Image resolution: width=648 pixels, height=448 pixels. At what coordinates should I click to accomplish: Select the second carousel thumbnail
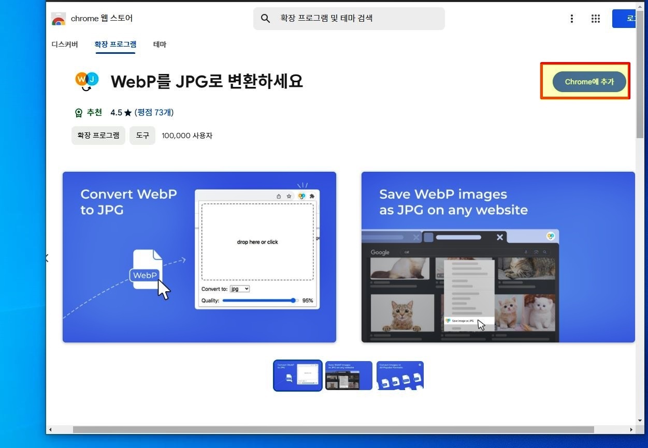pyautogui.click(x=349, y=376)
